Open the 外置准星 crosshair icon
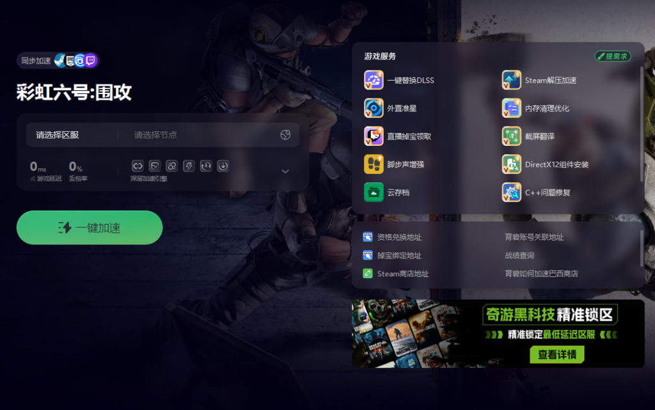The height and width of the screenshot is (410, 655). [x=374, y=108]
